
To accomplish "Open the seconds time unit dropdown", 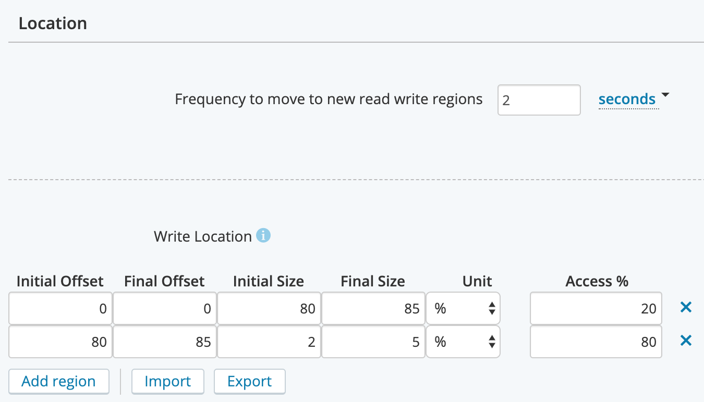I will [x=633, y=99].
